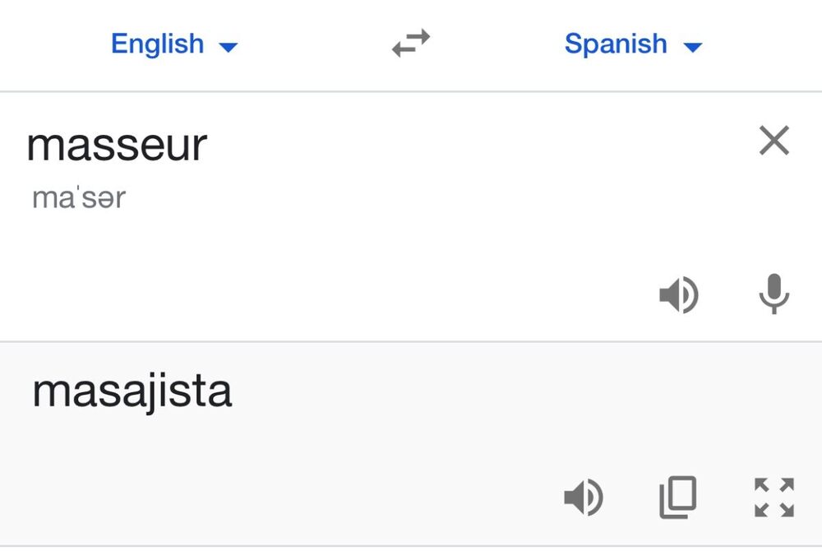Play audio for the masajista translation
The height and width of the screenshot is (551, 822).
(x=584, y=498)
